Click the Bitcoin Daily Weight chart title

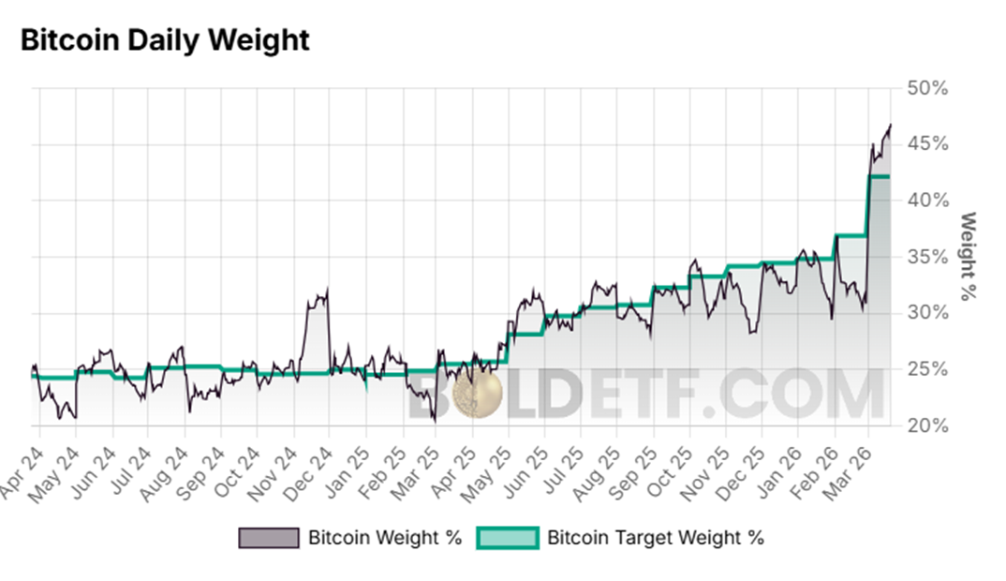click(x=165, y=40)
